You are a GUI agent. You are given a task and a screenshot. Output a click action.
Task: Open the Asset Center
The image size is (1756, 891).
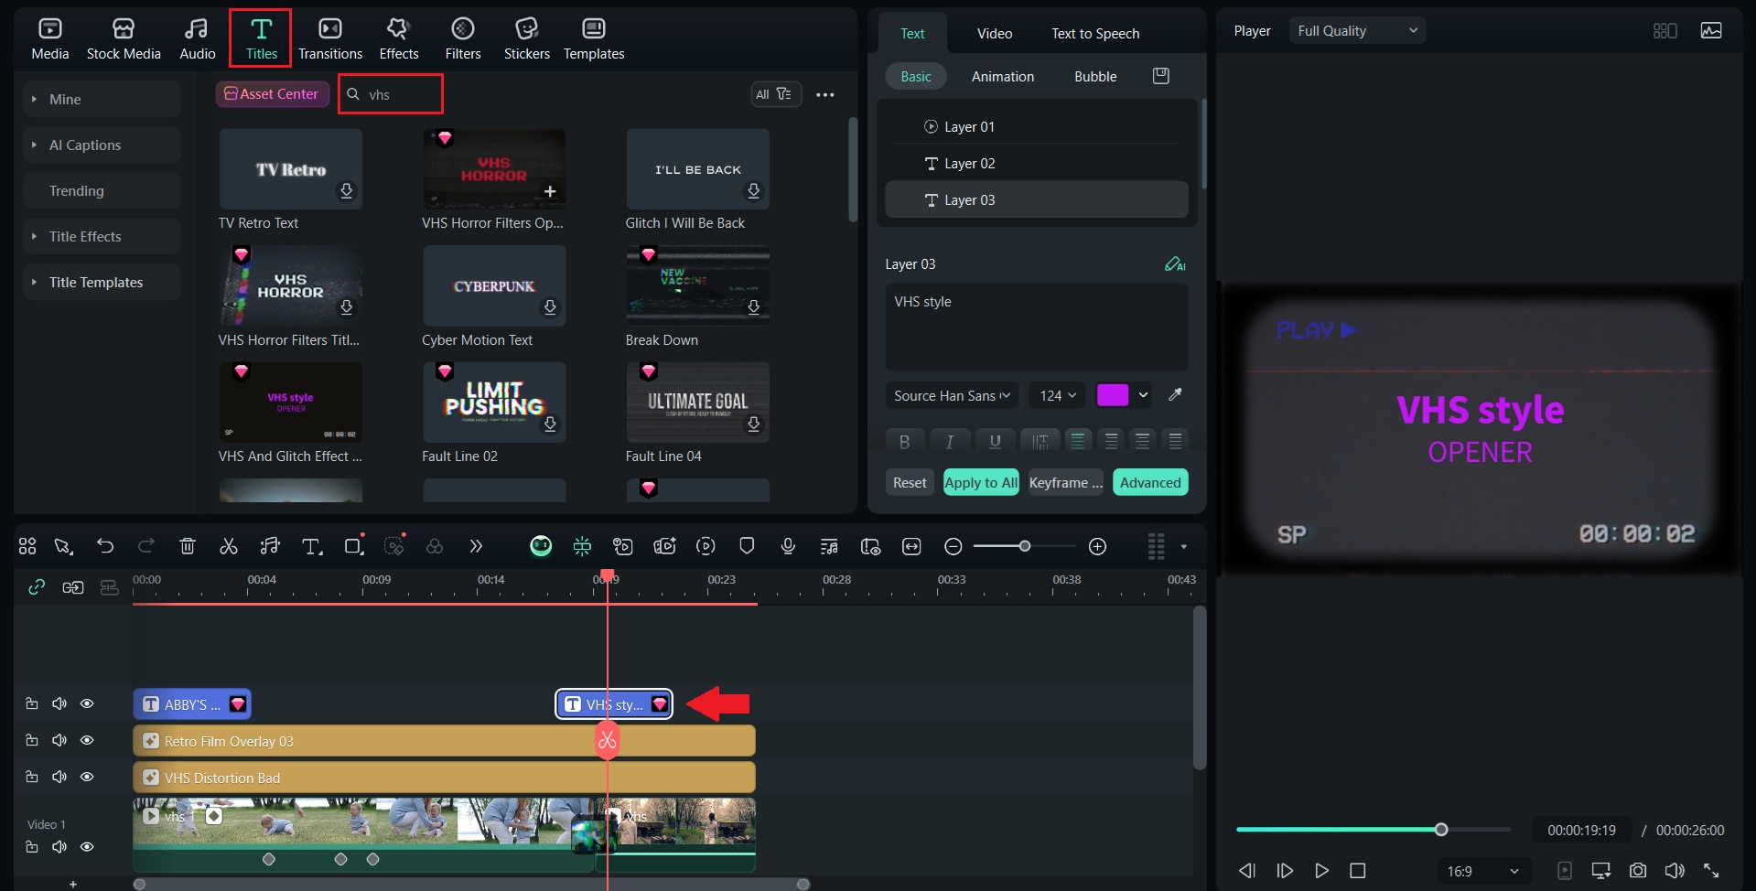click(x=272, y=93)
